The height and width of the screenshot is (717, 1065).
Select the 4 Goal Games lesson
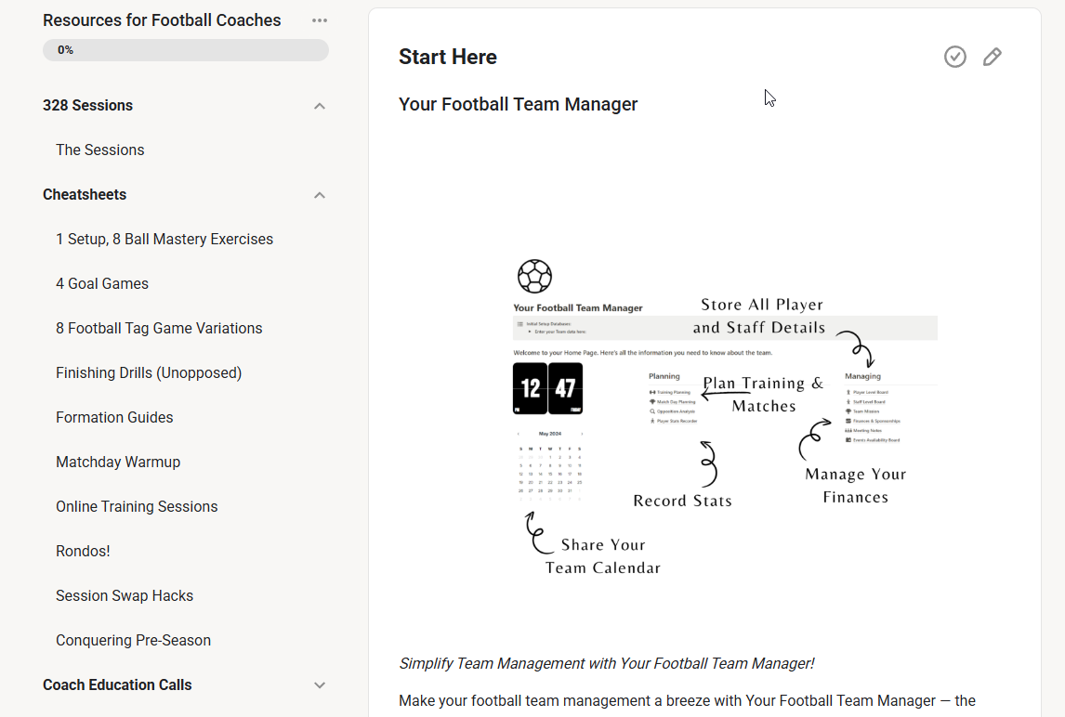(x=102, y=283)
